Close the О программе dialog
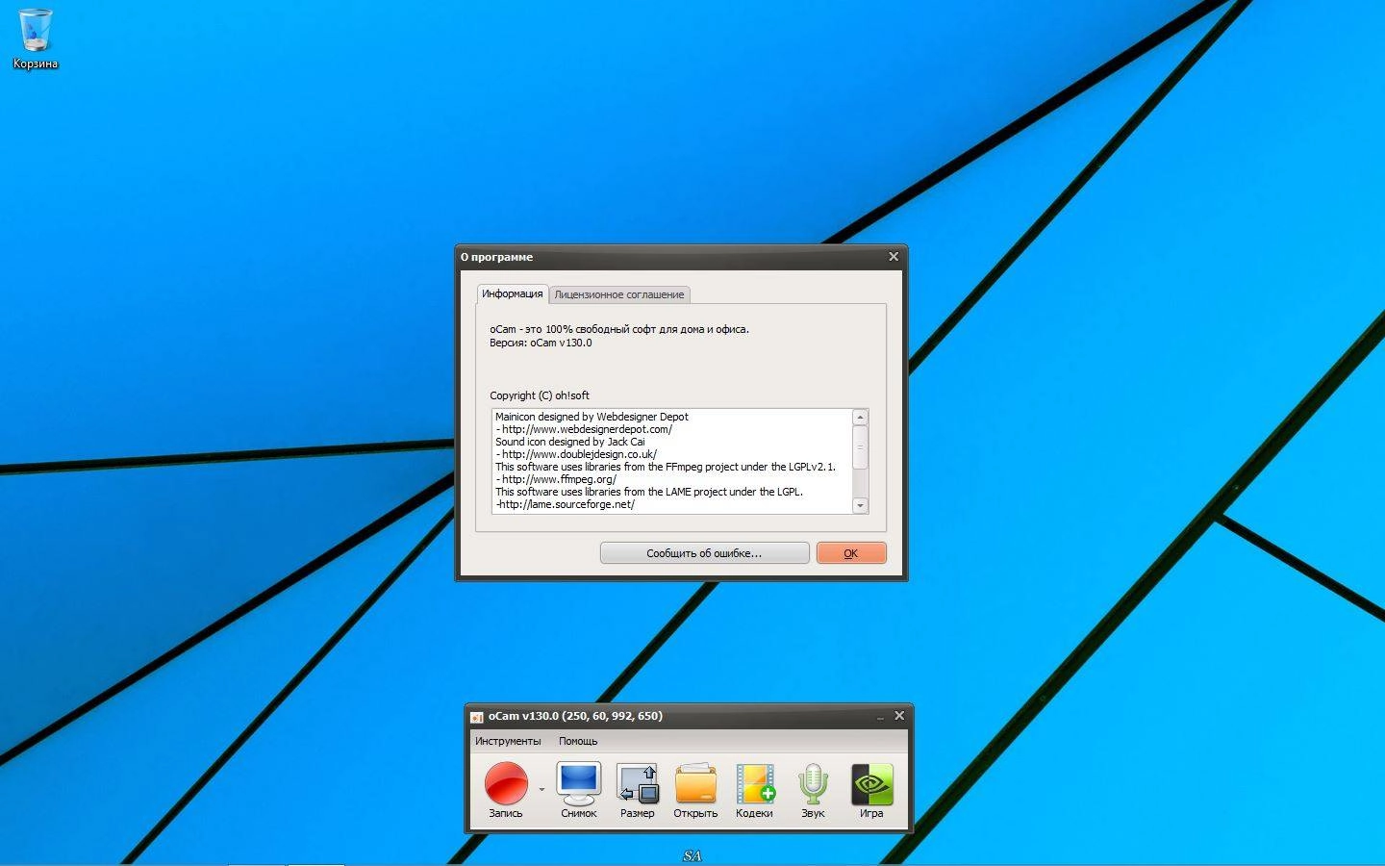Image resolution: width=1385 pixels, height=866 pixels. click(894, 257)
